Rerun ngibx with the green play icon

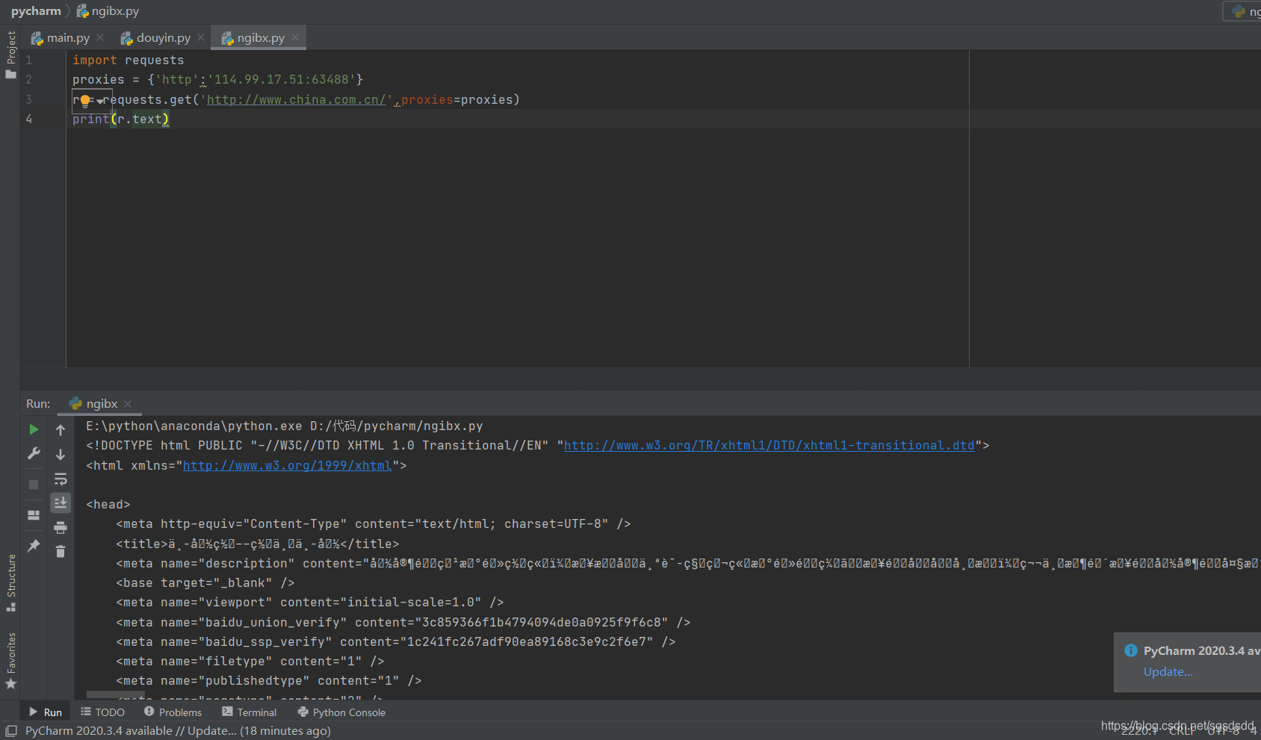(34, 429)
